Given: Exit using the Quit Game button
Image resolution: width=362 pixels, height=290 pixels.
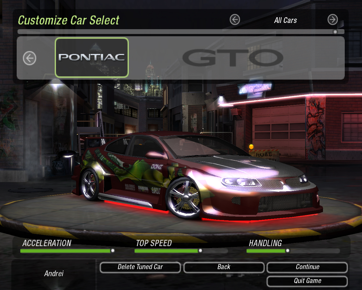Looking at the screenshot, I should (307, 281).
